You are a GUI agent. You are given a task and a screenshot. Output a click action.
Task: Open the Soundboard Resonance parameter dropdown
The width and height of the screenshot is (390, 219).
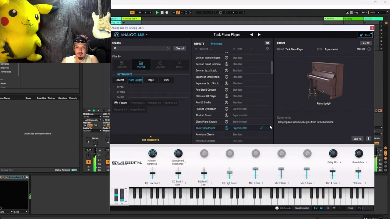186,162
